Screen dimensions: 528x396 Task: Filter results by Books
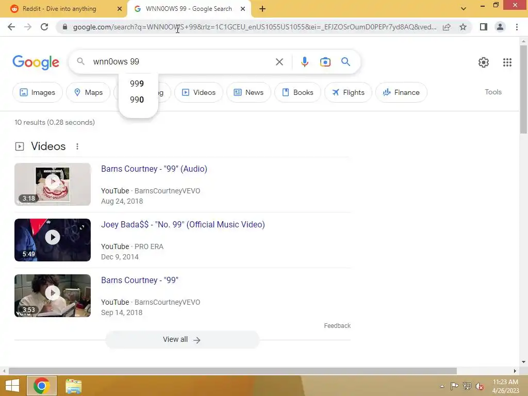298,92
